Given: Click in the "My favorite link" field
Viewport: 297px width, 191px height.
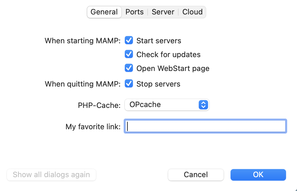Looking at the screenshot, I should coord(205,126).
